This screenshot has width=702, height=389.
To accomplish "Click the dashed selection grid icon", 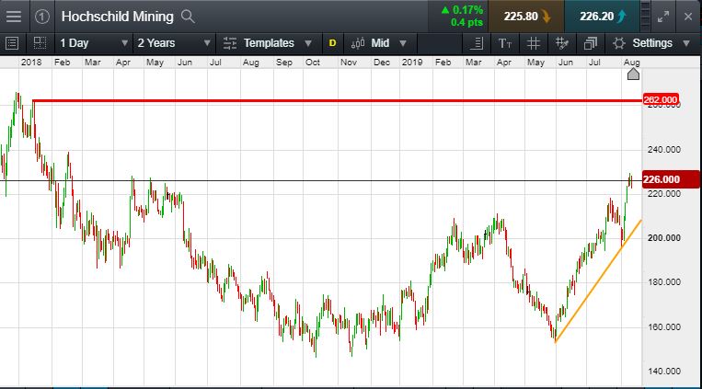I will pos(40,43).
